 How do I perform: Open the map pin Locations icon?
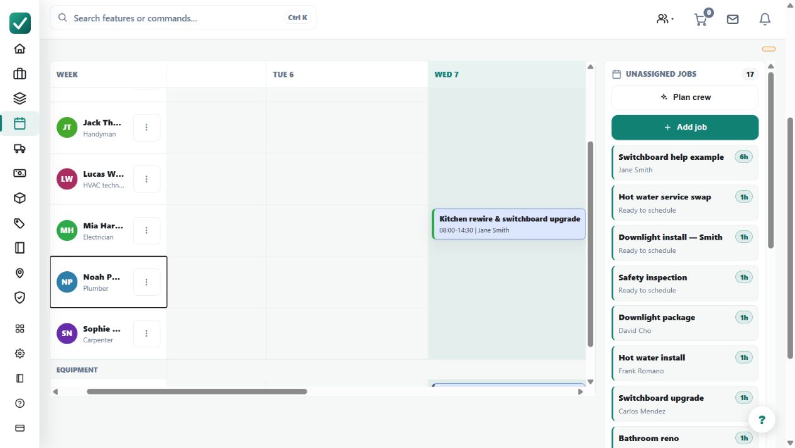(x=19, y=273)
